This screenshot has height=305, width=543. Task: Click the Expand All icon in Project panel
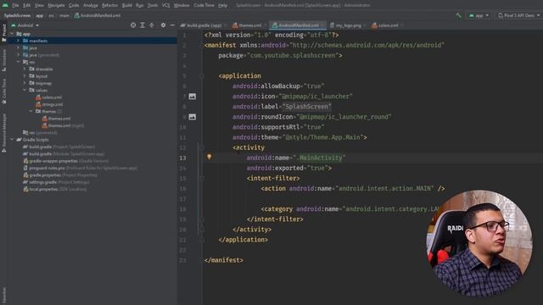pyautogui.click(x=143, y=25)
